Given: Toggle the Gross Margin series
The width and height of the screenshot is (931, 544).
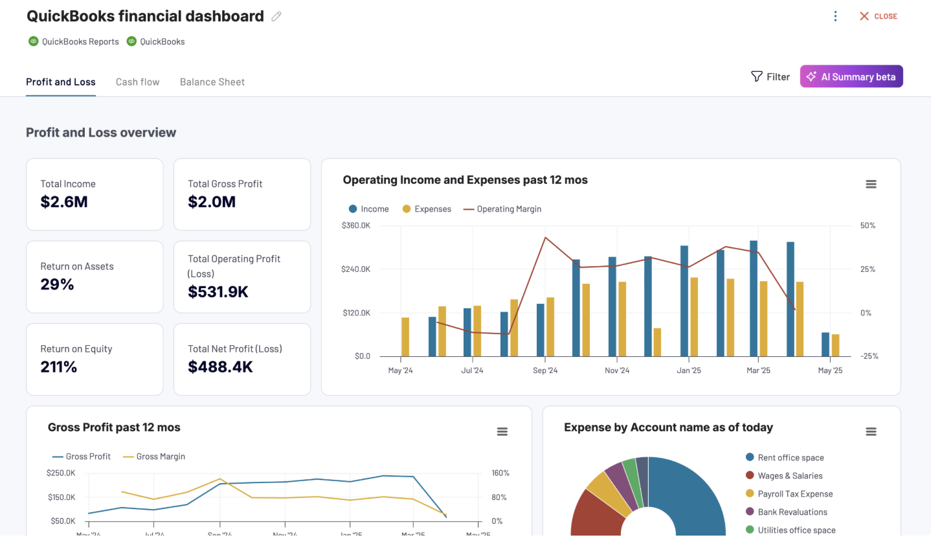Looking at the screenshot, I should point(153,456).
